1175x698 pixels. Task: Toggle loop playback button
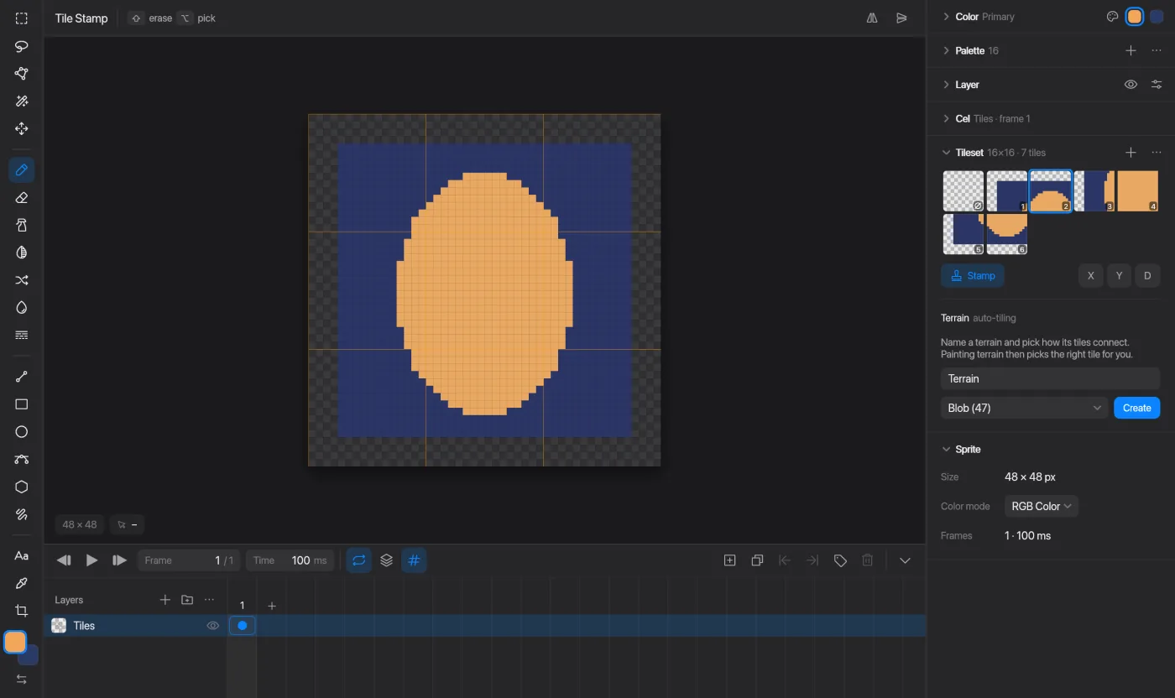point(359,560)
